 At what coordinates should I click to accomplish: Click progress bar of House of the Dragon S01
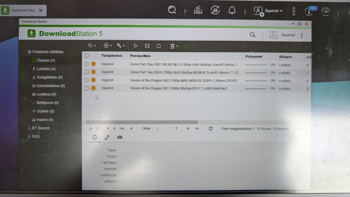pos(255,88)
